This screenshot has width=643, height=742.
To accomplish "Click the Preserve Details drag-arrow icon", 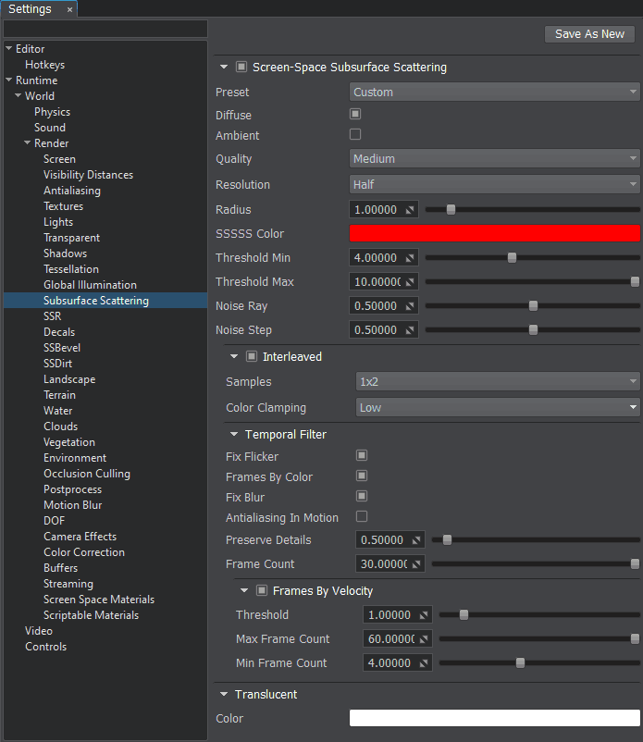I will pyautogui.click(x=417, y=540).
